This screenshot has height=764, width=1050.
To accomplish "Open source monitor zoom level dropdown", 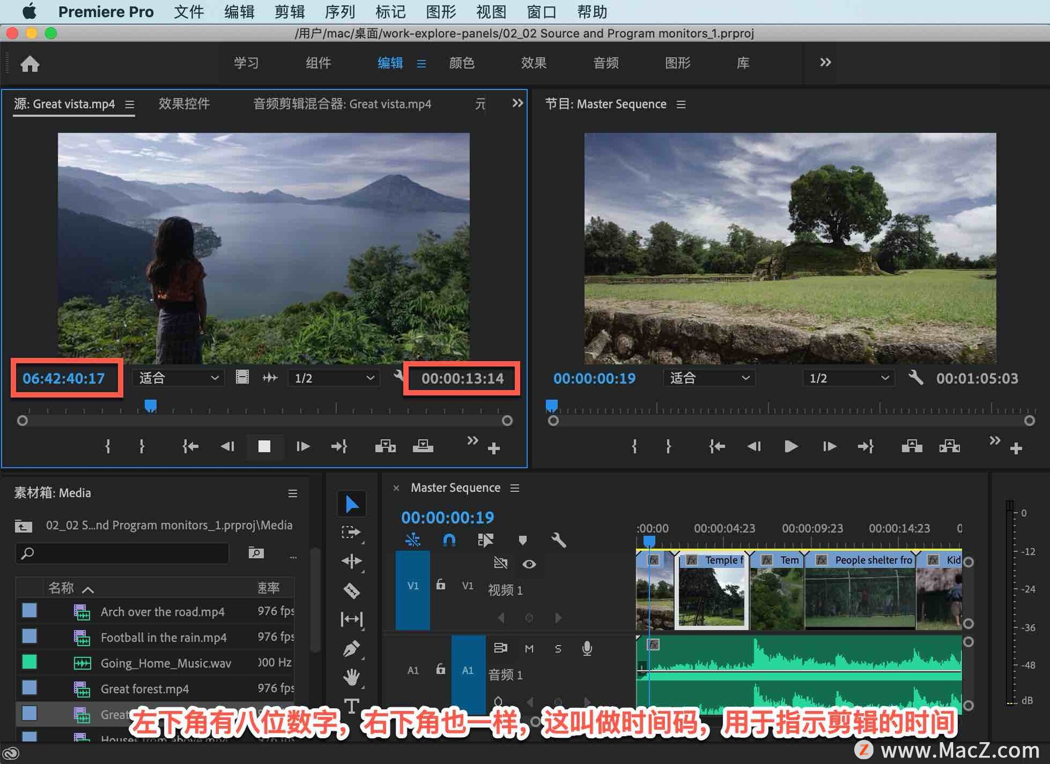I will tap(178, 378).
